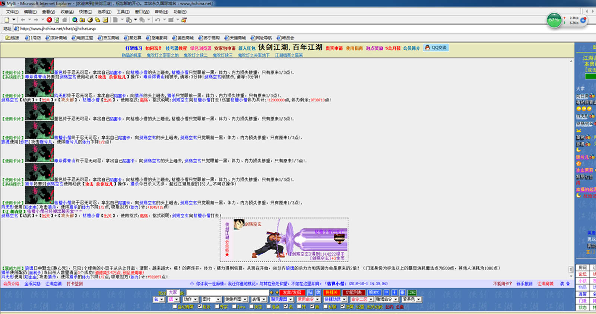Screen dimensions: 596x314
Task: Click the Undo arrow toolbar icon
Action: pyautogui.click(x=158, y=20)
